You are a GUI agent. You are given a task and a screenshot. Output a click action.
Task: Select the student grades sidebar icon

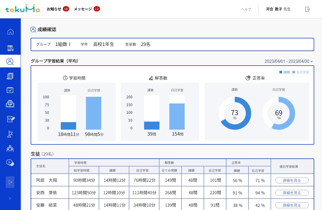(x=10, y=61)
